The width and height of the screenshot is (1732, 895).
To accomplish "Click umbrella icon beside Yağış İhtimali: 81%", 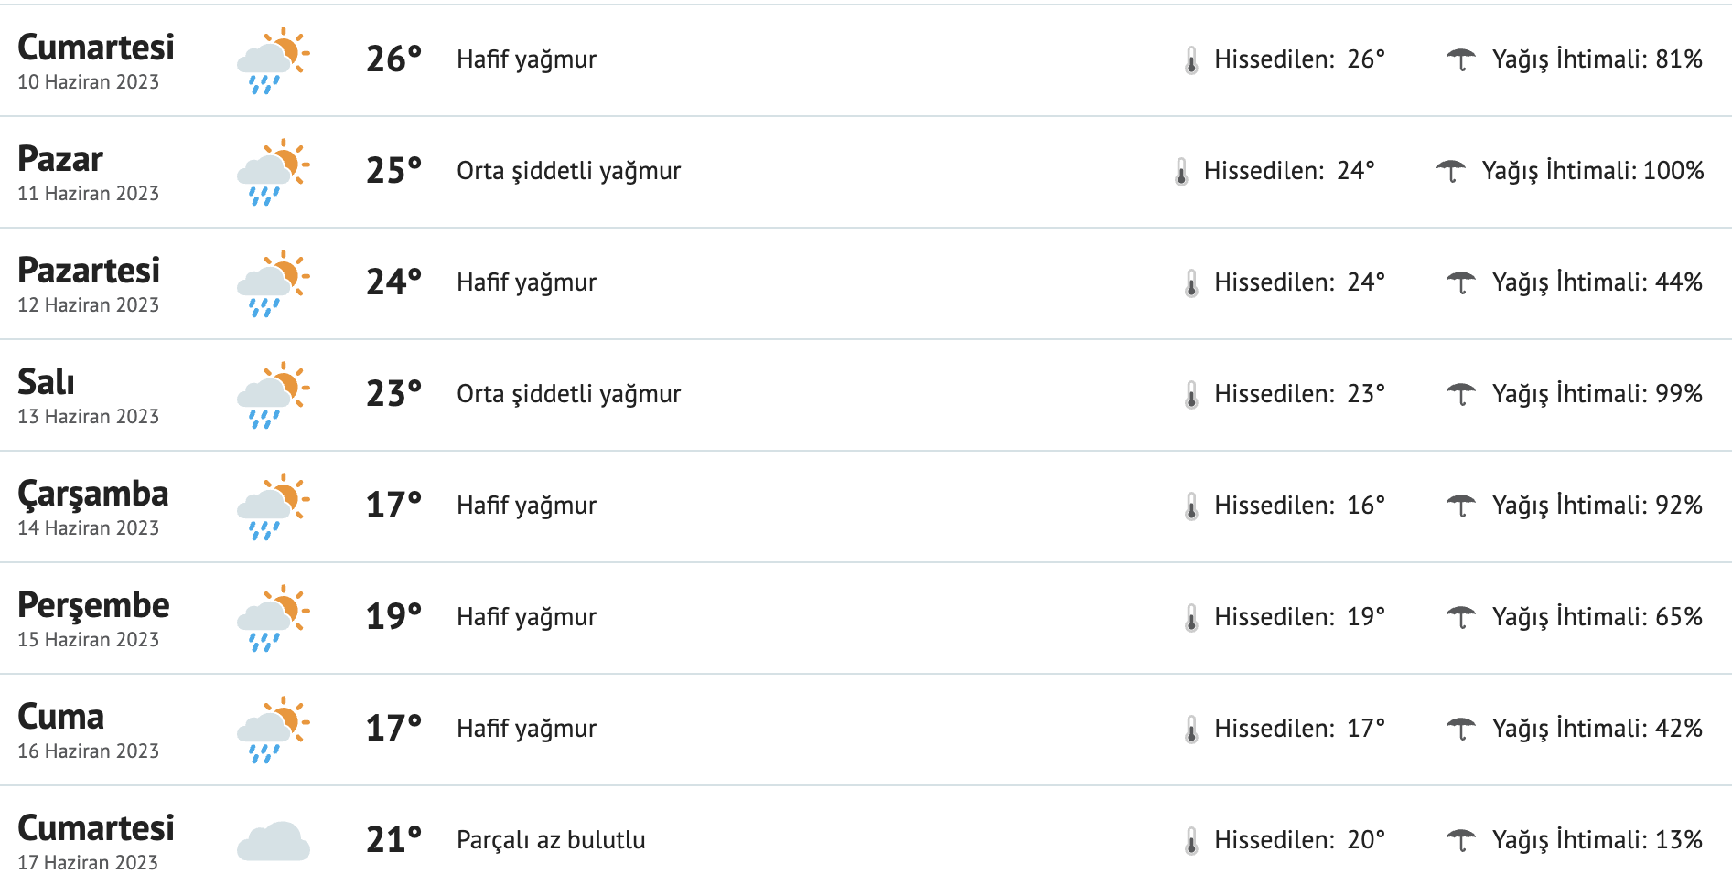I will (1460, 59).
